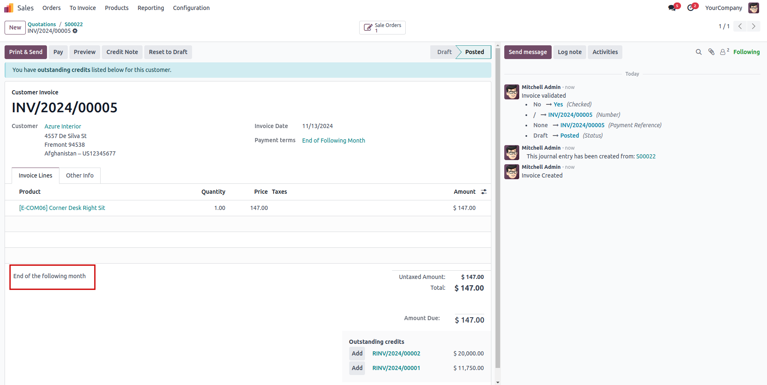The image size is (767, 385).
Task: Open the Activities chatter button
Action: coord(605,52)
